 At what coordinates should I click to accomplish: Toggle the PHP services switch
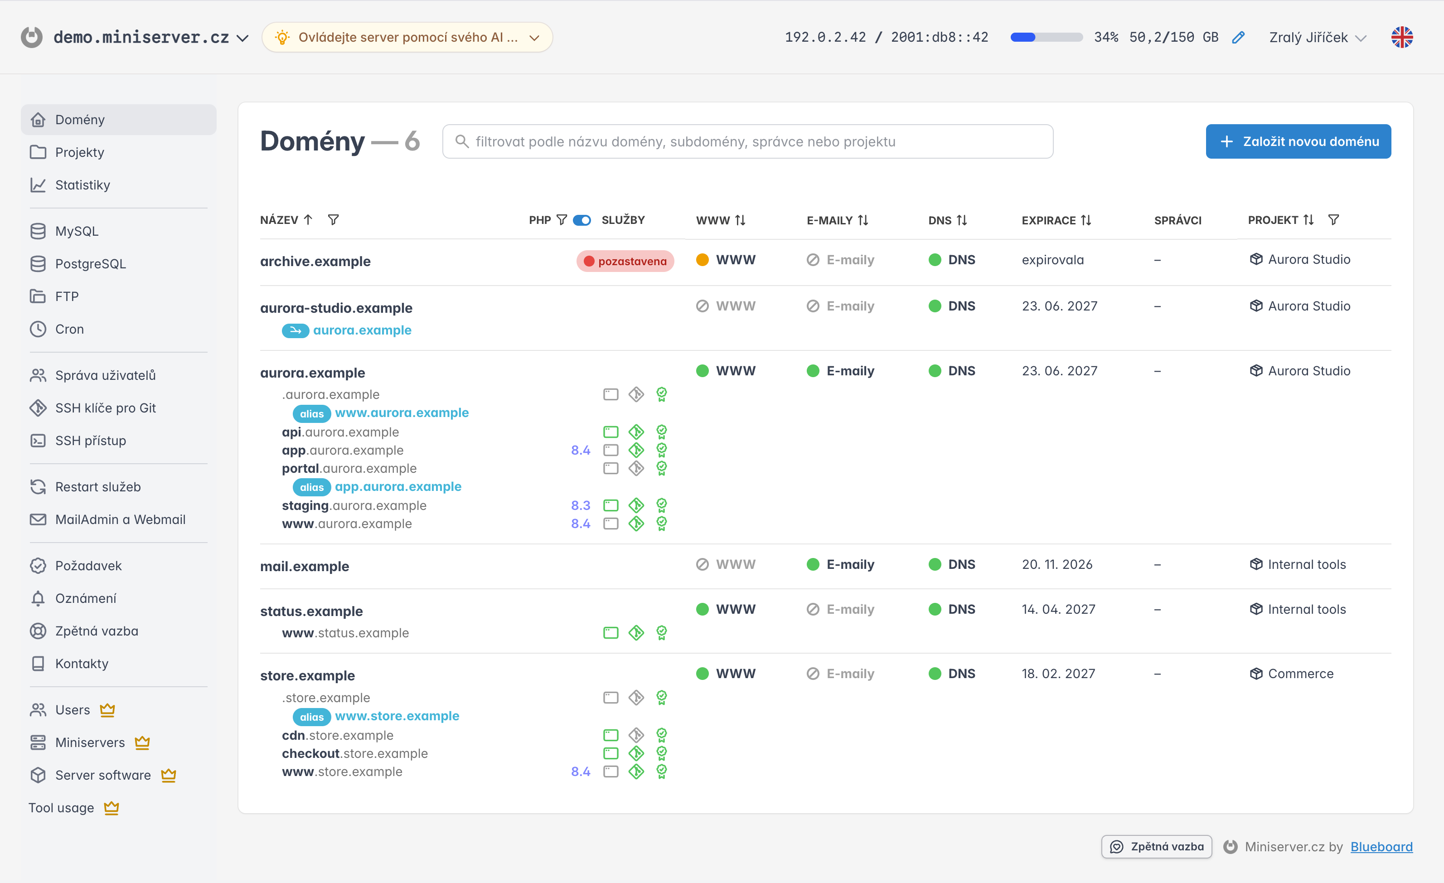point(582,220)
